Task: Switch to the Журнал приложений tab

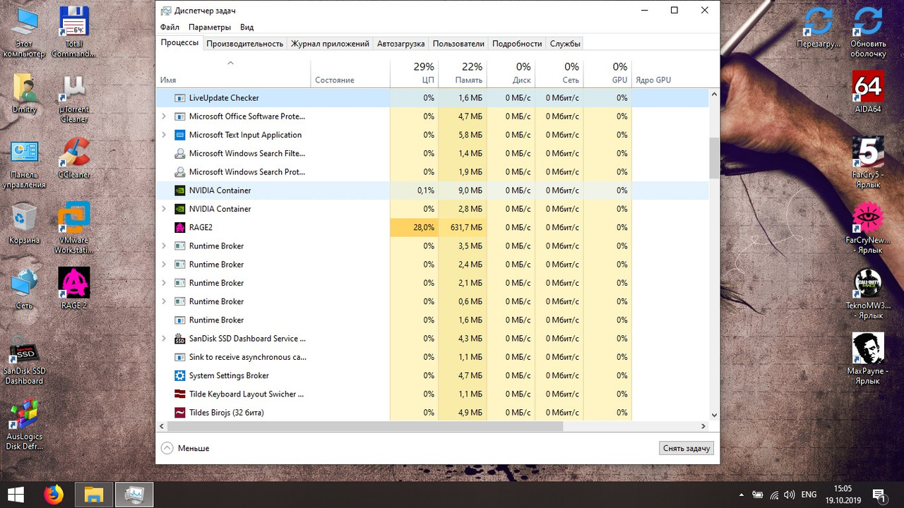Action: click(330, 44)
